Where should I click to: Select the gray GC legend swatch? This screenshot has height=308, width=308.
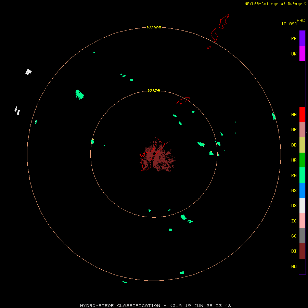point(302,236)
